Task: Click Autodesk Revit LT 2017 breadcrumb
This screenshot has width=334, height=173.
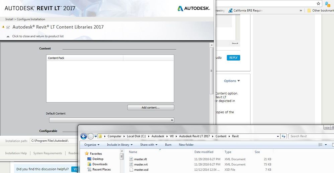Action: click(194, 136)
